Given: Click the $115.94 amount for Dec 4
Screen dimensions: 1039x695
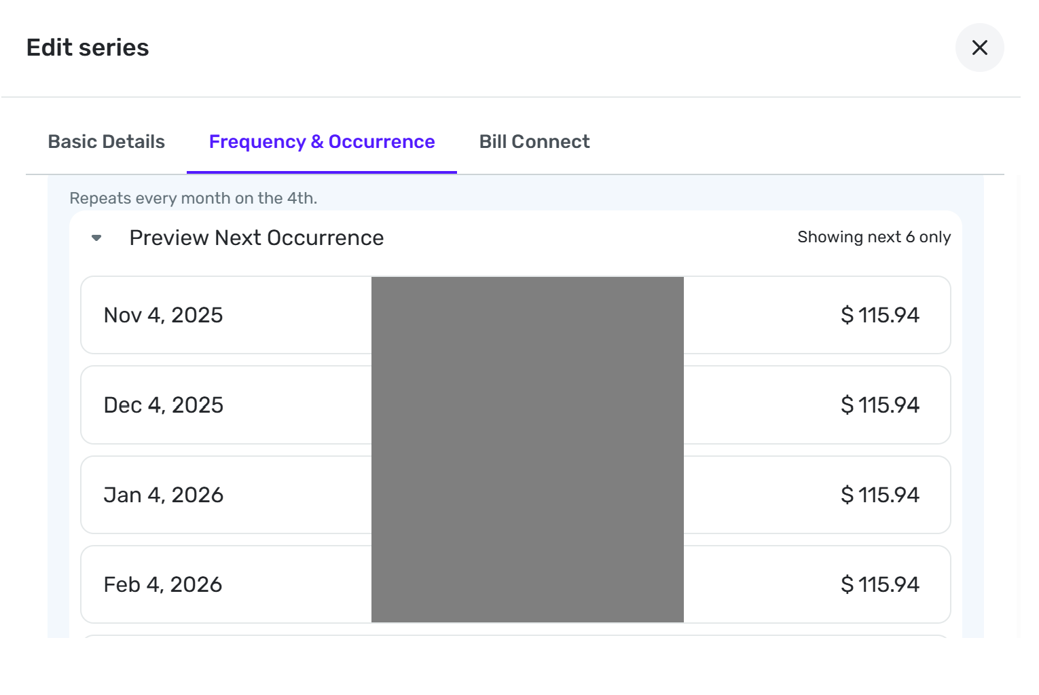Looking at the screenshot, I should coord(880,405).
